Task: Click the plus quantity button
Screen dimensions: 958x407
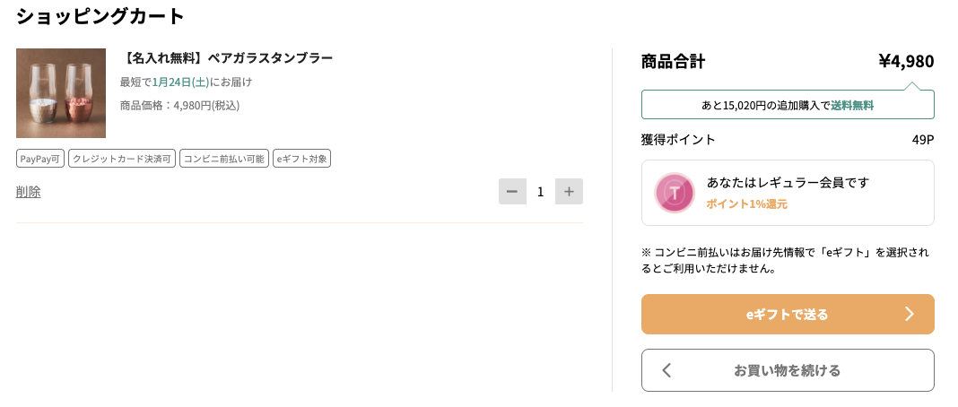Action: pos(569,191)
